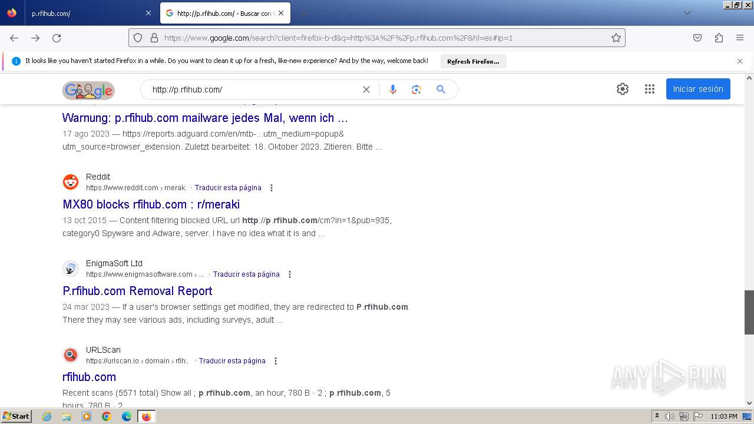This screenshot has height=424, width=754.
Task: Open 'P.rfihub.com Removal Report' link
Action: (x=137, y=291)
